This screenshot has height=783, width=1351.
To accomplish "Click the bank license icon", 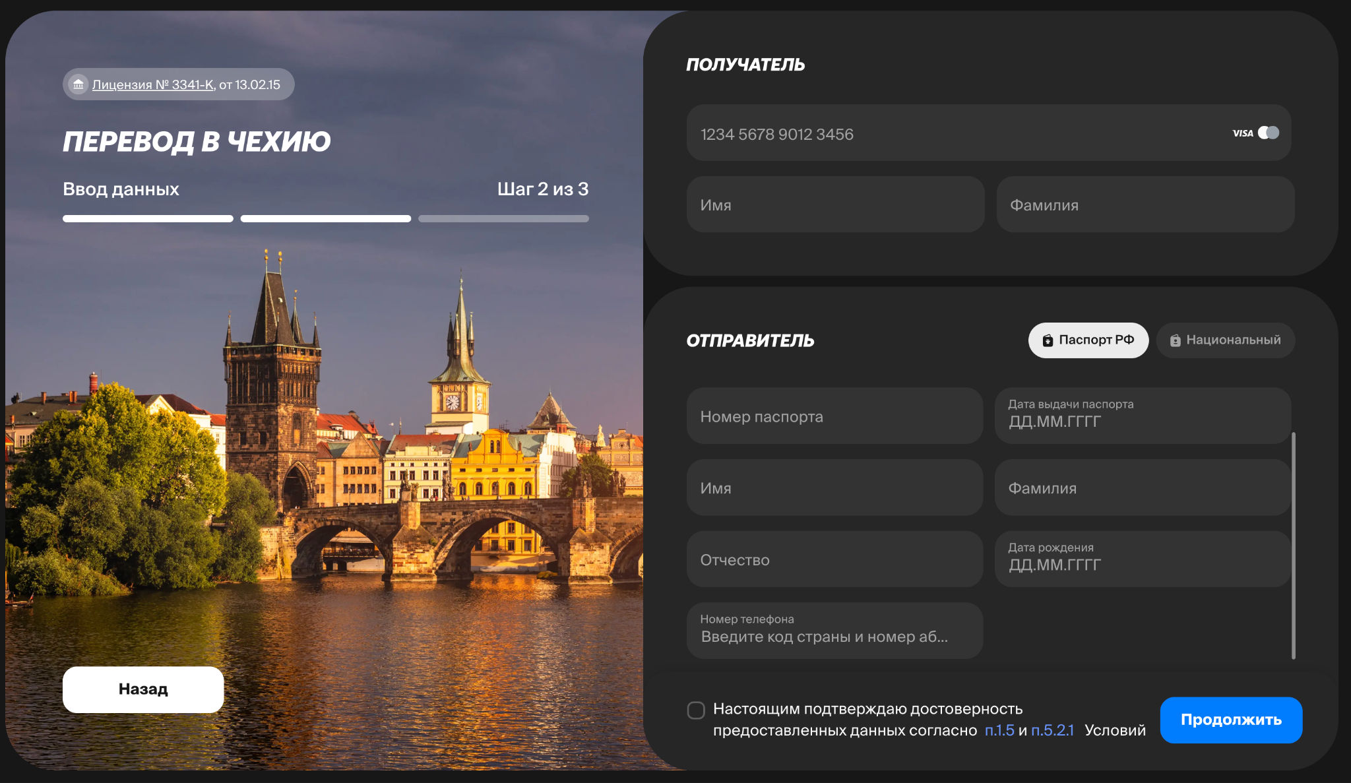I will tap(79, 84).
